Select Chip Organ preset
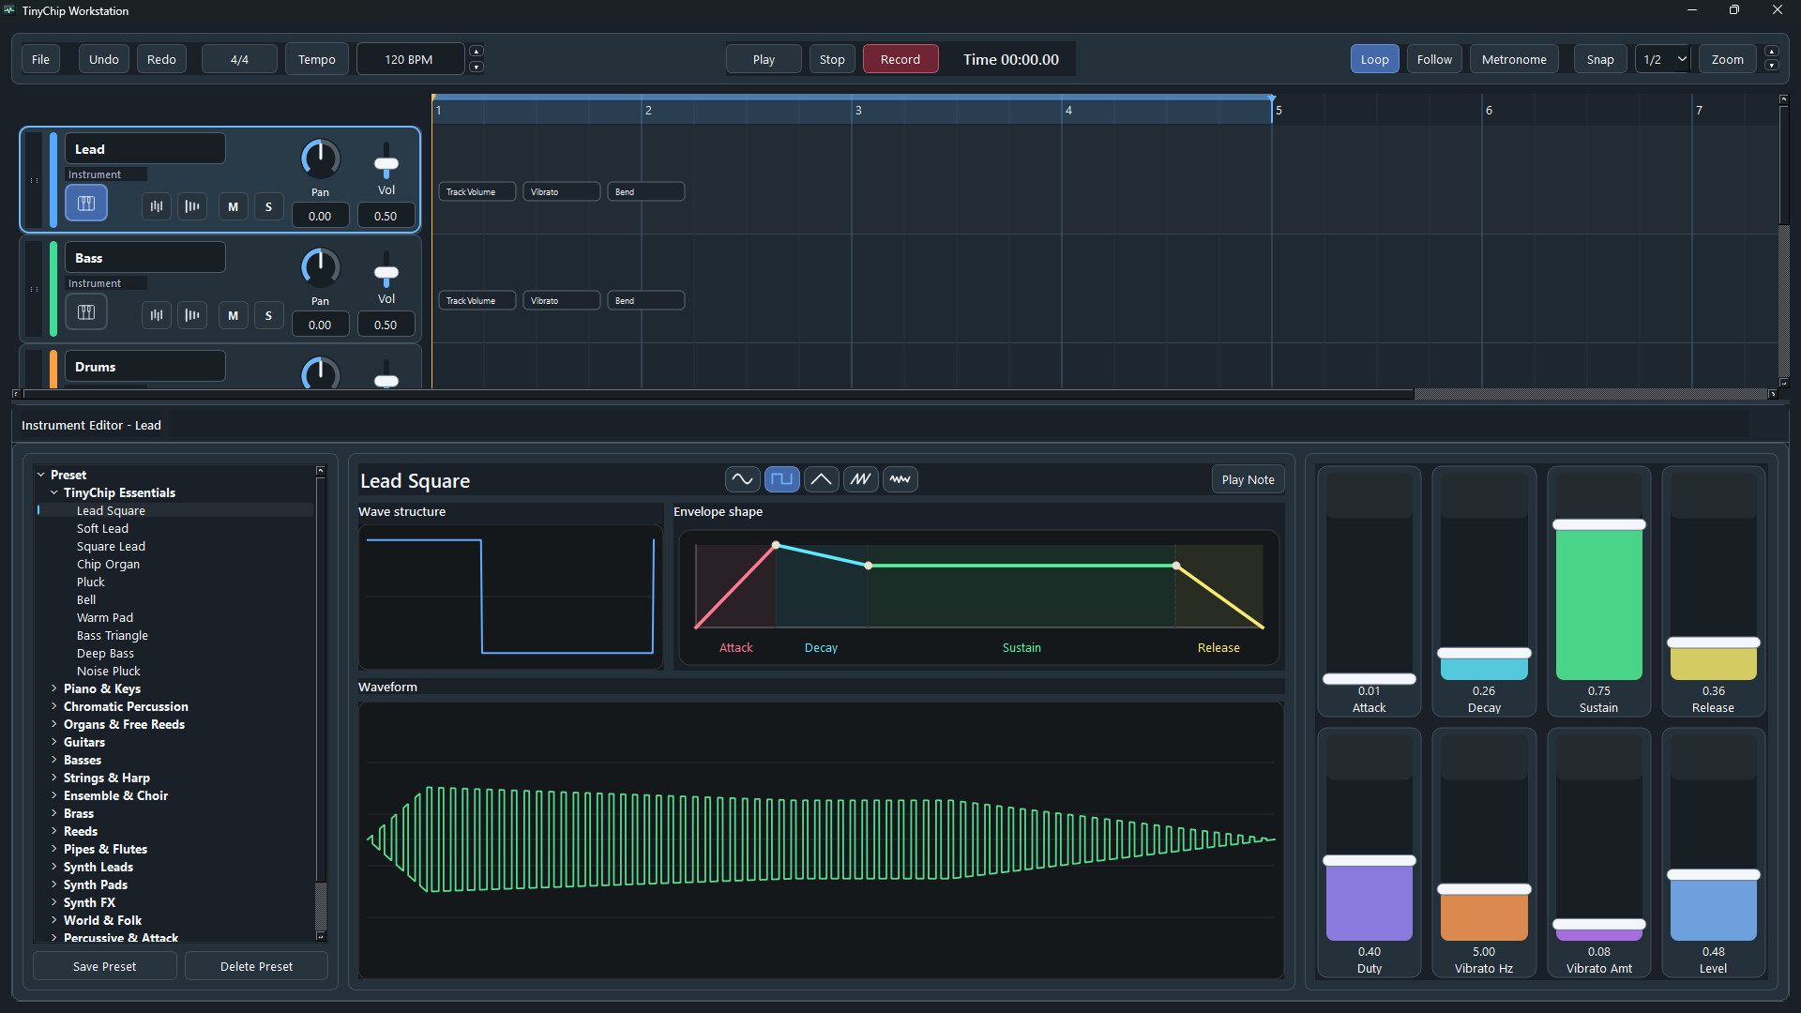The image size is (1801, 1013). 108,564
